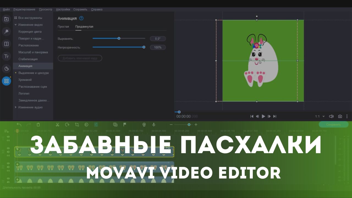Jump to the previous clip
Image resolution: width=352 pixels, height=198 pixels.
click(x=252, y=116)
